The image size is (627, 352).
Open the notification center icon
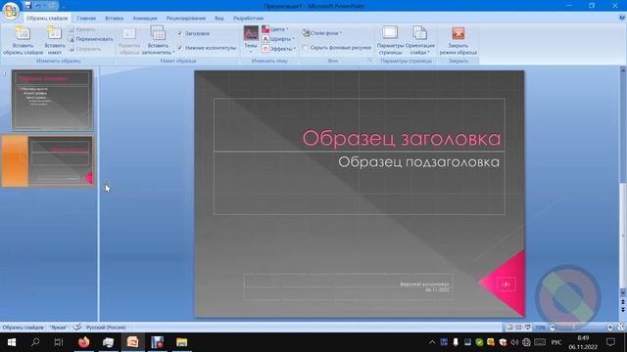[x=610, y=342]
